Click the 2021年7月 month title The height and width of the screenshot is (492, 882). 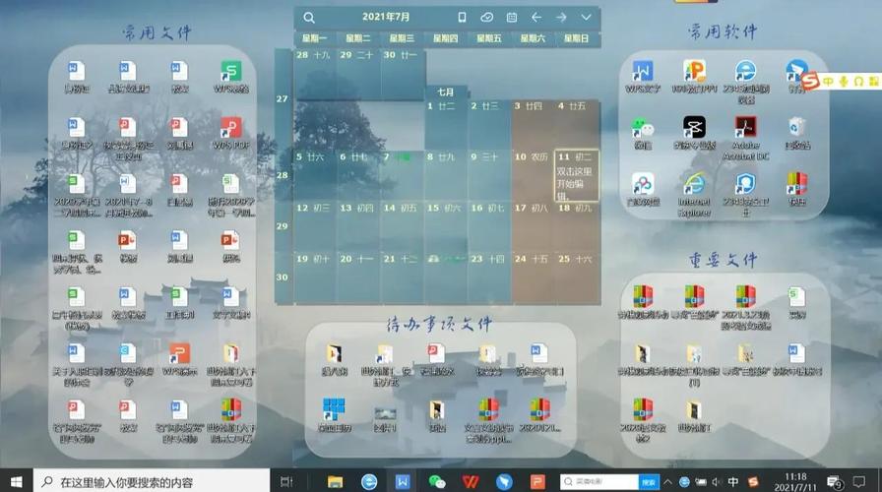(x=386, y=18)
